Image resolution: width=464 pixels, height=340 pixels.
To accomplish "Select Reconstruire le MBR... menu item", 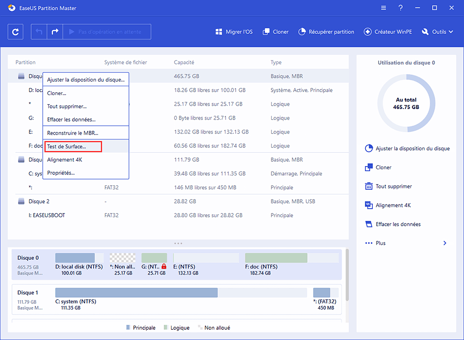I will pyautogui.click(x=86, y=133).
